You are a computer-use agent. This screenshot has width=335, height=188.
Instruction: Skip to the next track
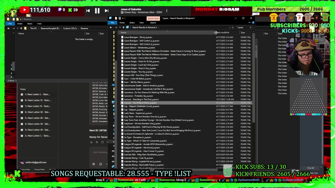tap(106, 11)
